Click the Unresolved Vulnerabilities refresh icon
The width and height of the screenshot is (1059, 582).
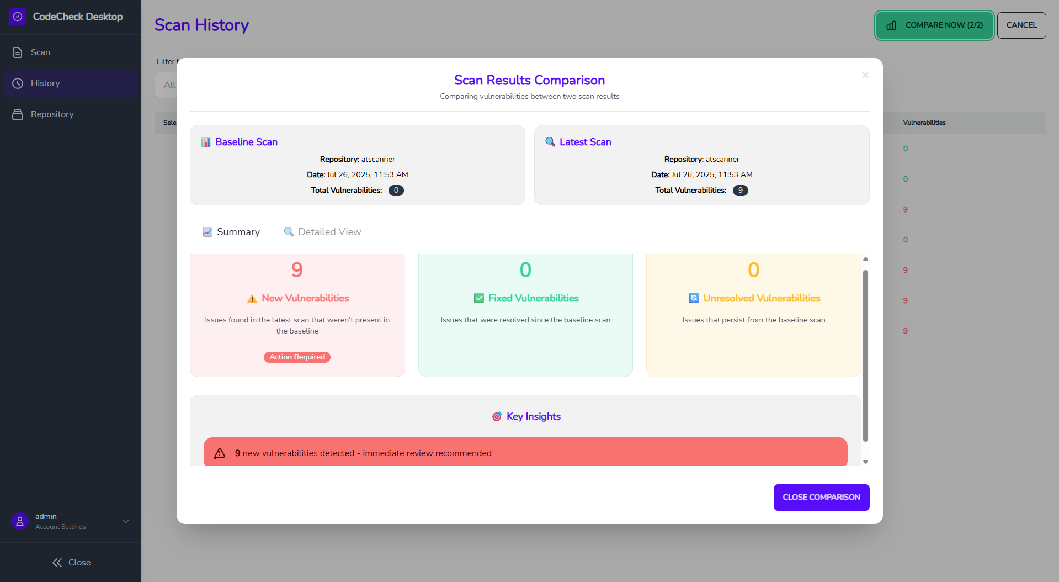point(694,298)
